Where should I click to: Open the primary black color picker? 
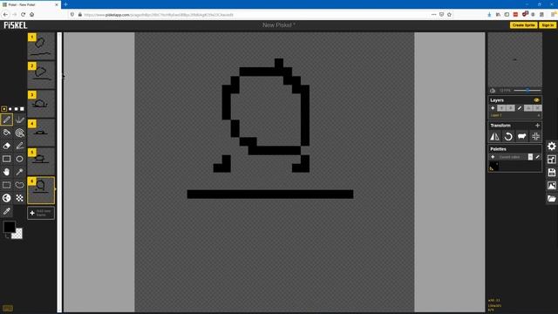click(9, 227)
